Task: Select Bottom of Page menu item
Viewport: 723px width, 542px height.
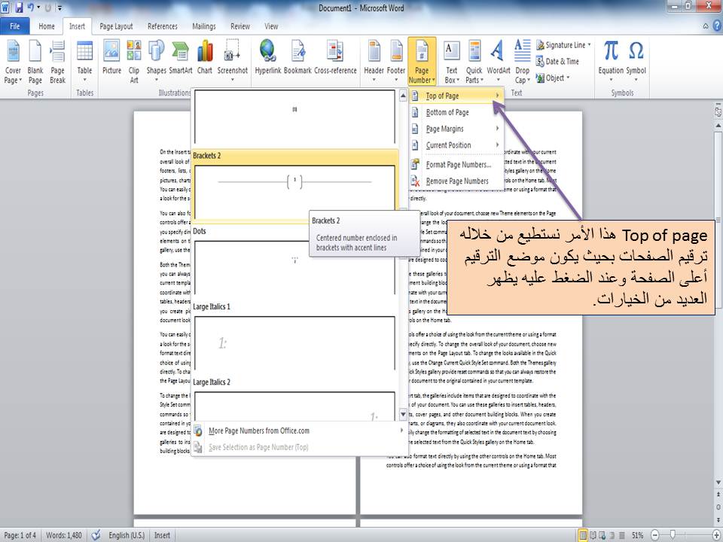Action: (x=456, y=112)
